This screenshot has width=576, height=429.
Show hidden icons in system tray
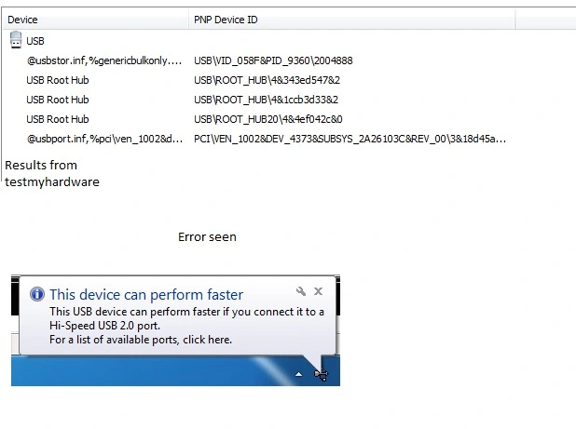point(299,374)
